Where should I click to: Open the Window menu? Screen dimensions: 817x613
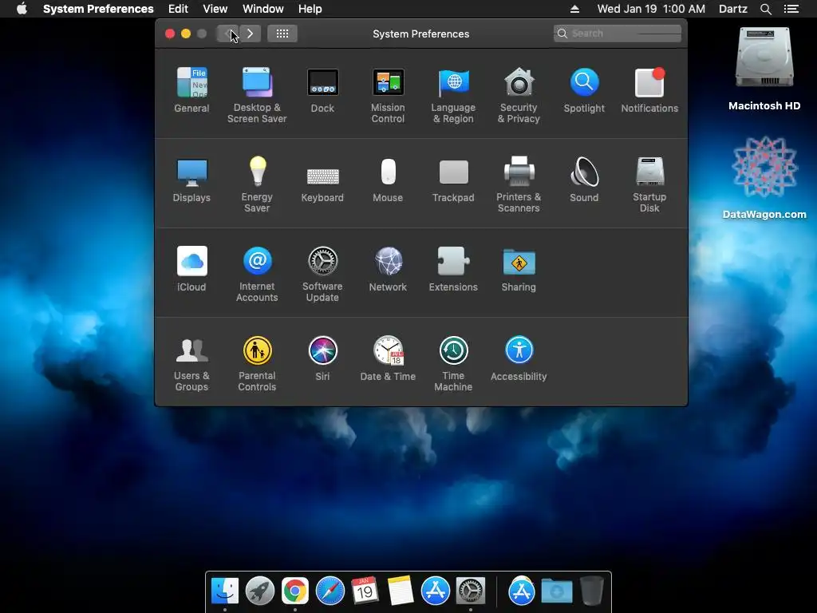point(263,9)
